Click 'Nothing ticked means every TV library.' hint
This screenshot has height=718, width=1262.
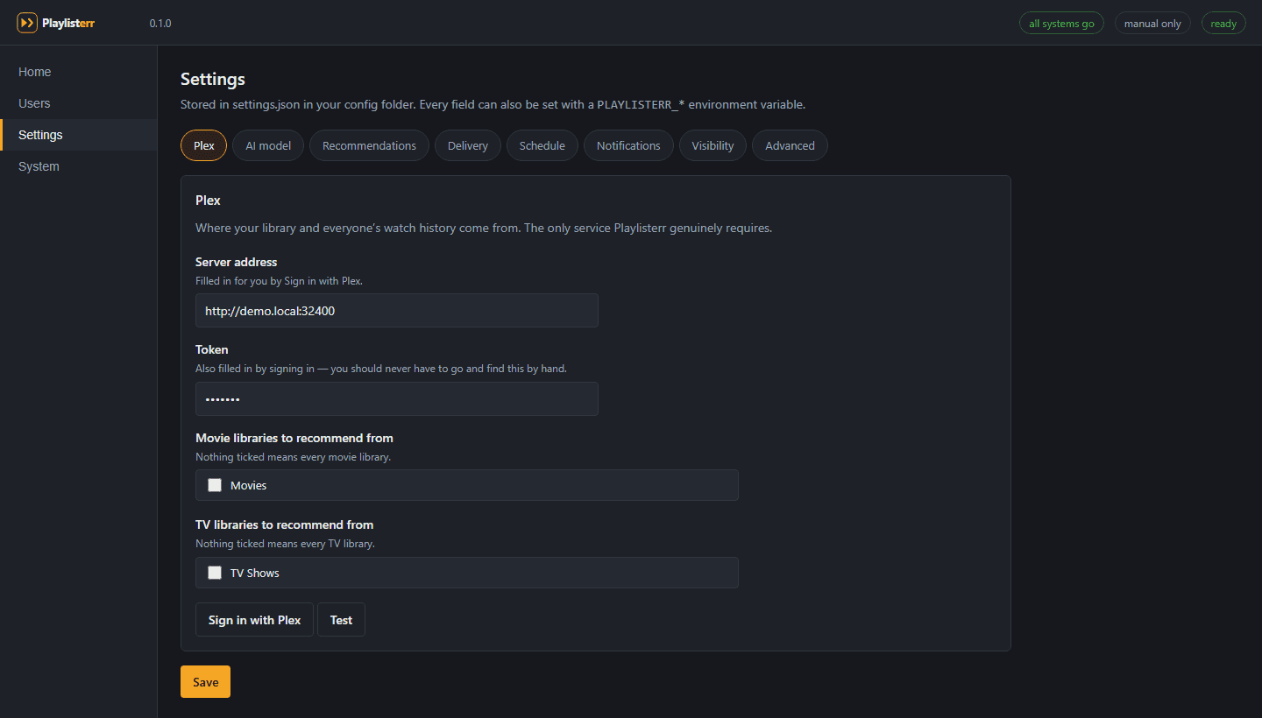coord(285,544)
